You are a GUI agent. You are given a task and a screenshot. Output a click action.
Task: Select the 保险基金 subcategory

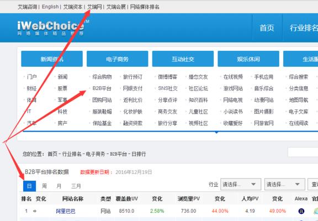102,123
